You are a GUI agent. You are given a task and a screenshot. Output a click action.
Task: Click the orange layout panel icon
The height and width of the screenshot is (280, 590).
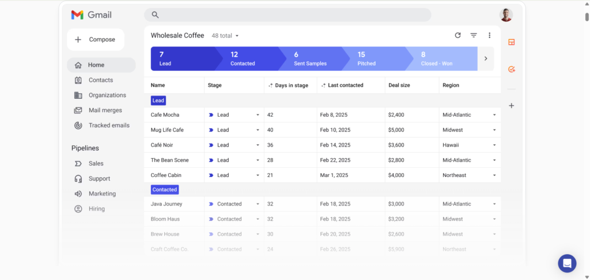click(x=512, y=42)
